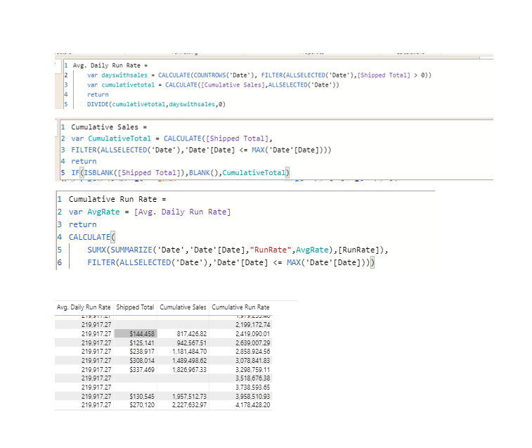Image resolution: width=532 pixels, height=448 pixels.
Task: Select the highlighted $144,458 shipped total cell
Action: pos(136,333)
